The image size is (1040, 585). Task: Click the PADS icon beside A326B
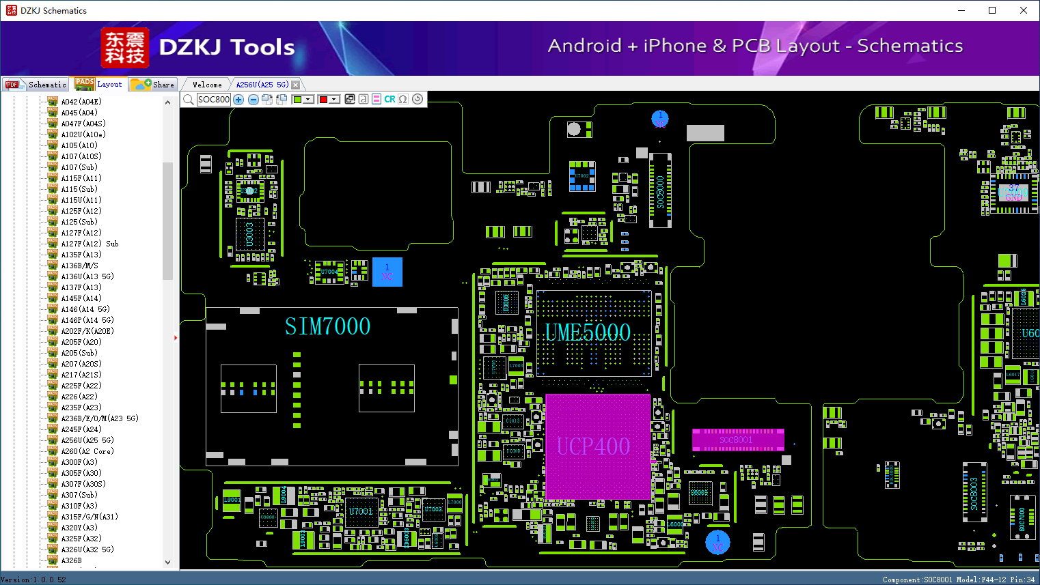coord(53,560)
